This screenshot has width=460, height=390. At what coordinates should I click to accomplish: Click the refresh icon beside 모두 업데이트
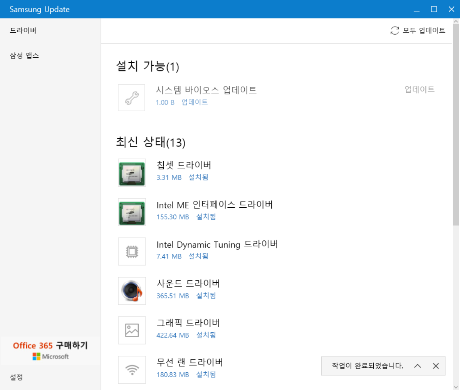[x=395, y=30]
